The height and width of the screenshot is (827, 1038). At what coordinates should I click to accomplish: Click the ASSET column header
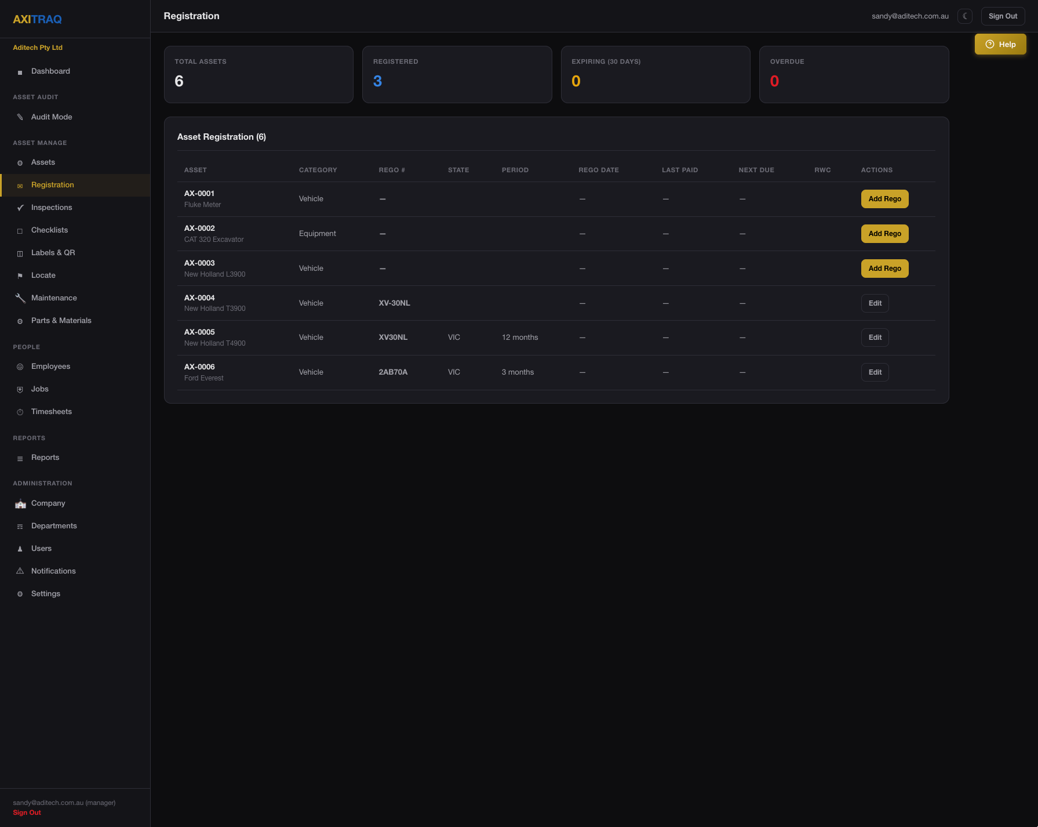195,170
